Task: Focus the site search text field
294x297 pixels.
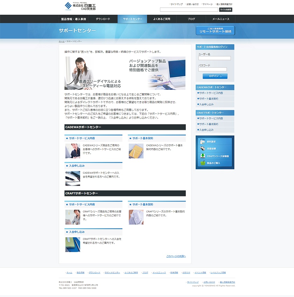Action: click(189, 10)
